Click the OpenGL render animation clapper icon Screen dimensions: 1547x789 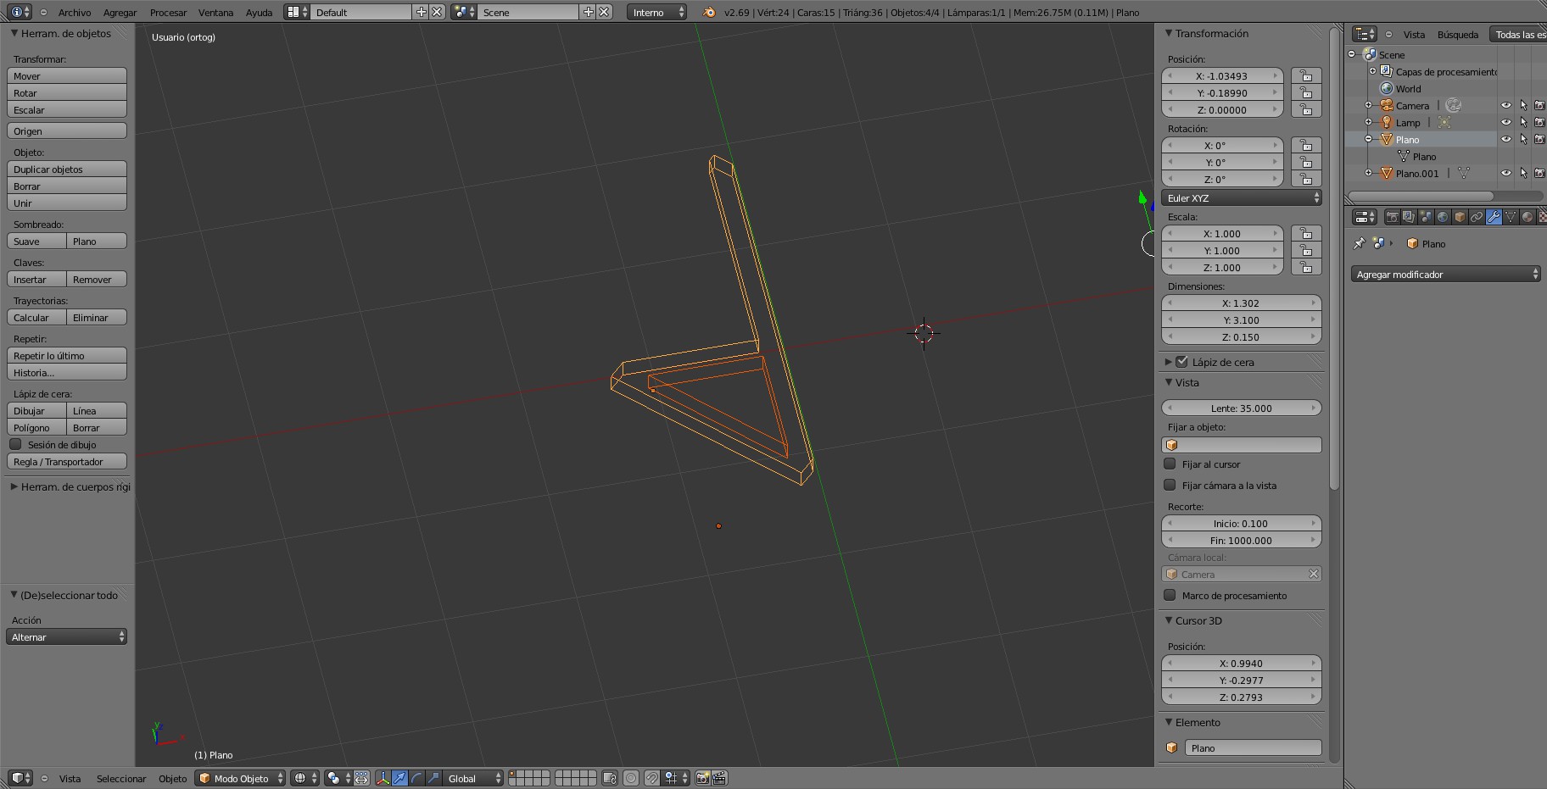pos(719,778)
